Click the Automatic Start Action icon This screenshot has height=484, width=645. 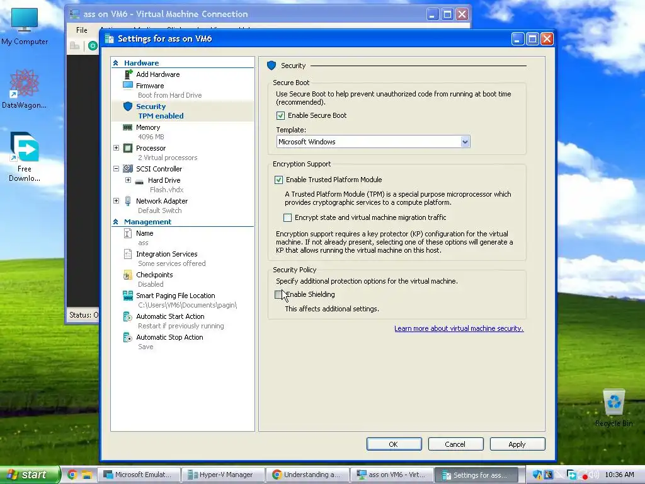click(x=128, y=316)
